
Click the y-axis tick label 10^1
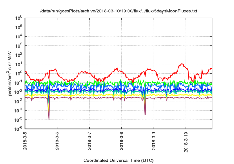pos(19,64)
